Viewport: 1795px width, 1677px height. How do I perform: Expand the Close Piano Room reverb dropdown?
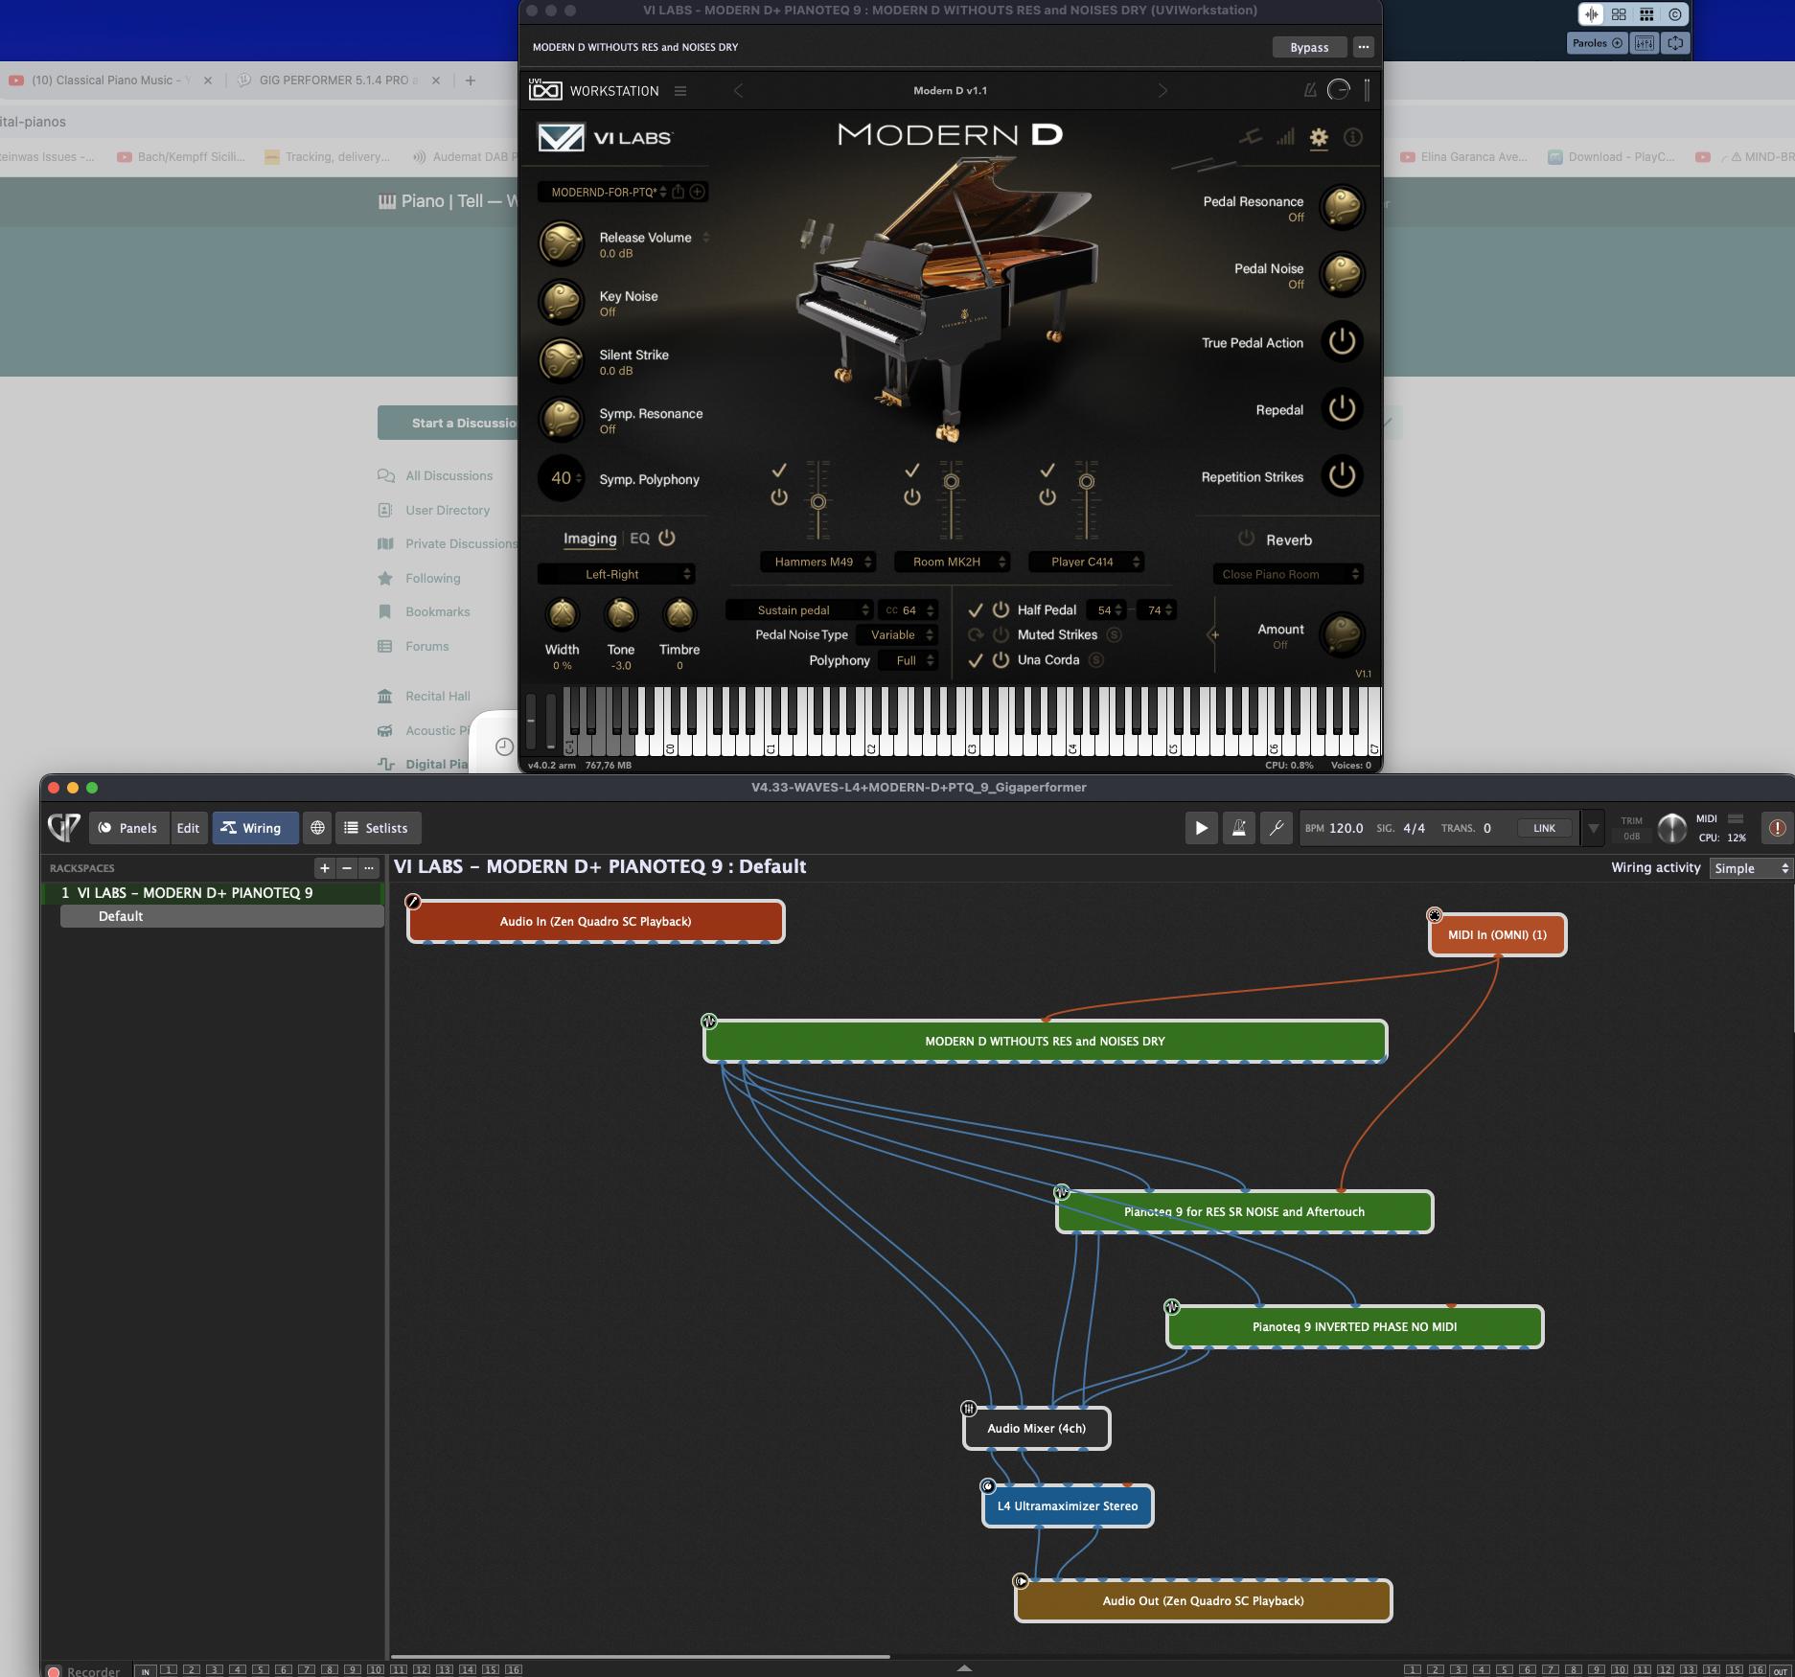tap(1287, 574)
